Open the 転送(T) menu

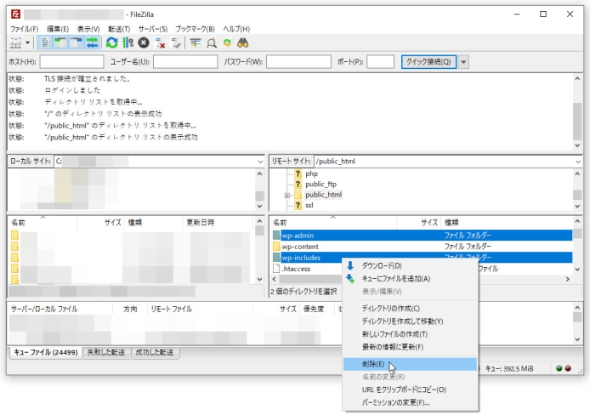coord(119,29)
